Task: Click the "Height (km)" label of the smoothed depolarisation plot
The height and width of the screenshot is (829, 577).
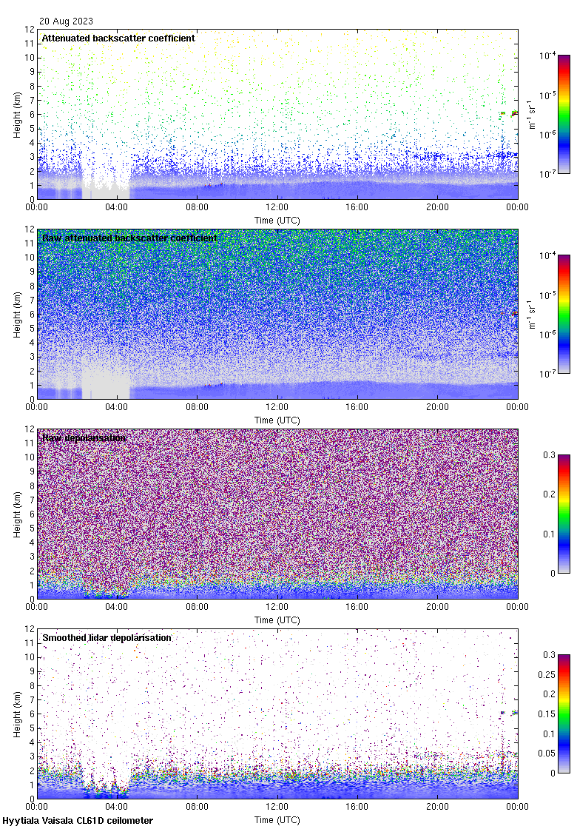Action: (x=17, y=714)
